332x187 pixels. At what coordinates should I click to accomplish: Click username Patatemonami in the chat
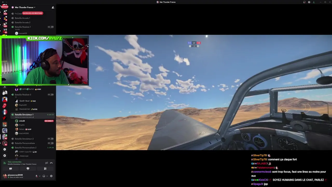(x=265, y=168)
